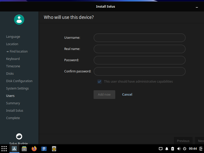Open the volume control icon

tap(179, 149)
